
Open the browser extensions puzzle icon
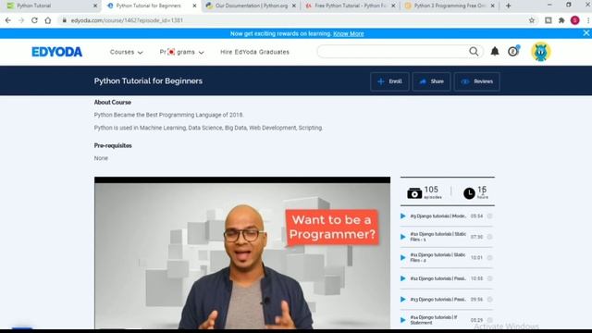[x=561, y=20]
